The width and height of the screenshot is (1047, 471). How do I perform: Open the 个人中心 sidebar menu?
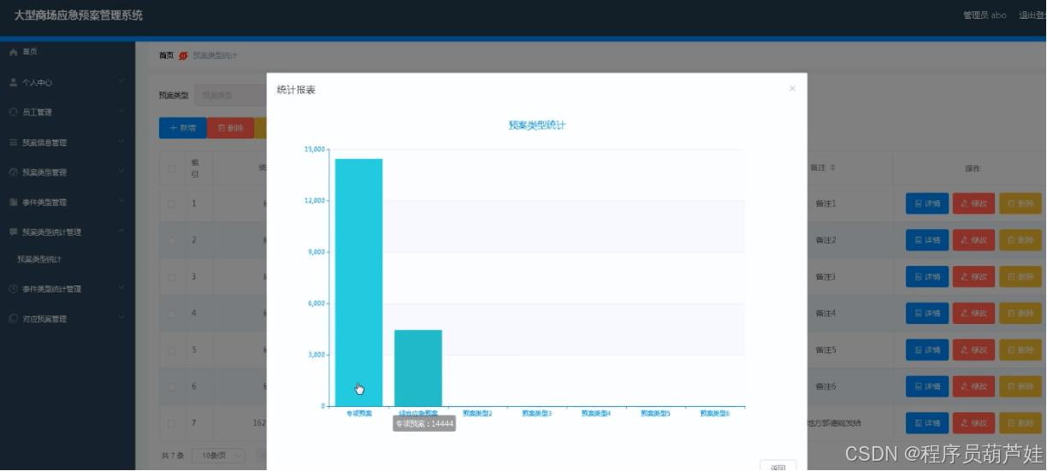pyautogui.click(x=68, y=83)
